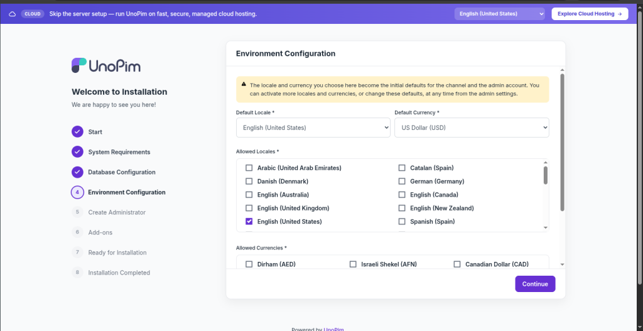643x331 pixels.
Task: Click the Welcome to Installation heading
Action: (119, 92)
